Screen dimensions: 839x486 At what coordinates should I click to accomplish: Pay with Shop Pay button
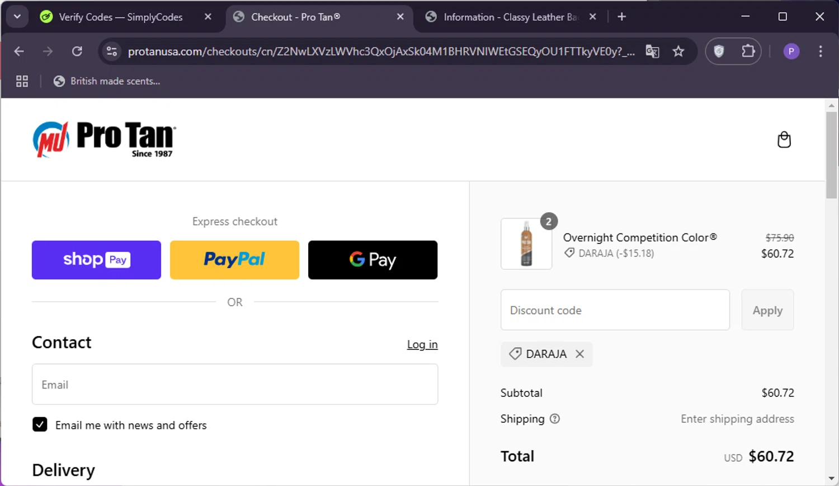pos(96,260)
